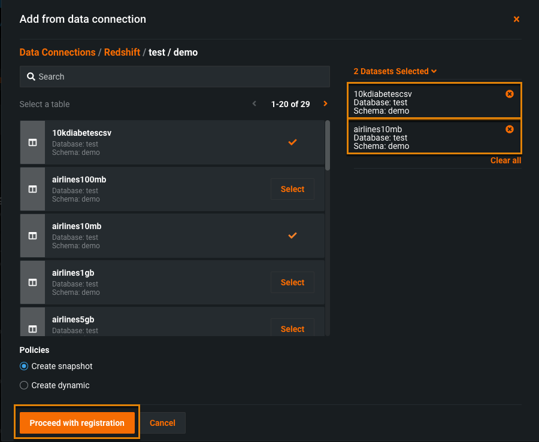Select the airlines1gb table
This screenshot has height=442, width=539.
[292, 282]
